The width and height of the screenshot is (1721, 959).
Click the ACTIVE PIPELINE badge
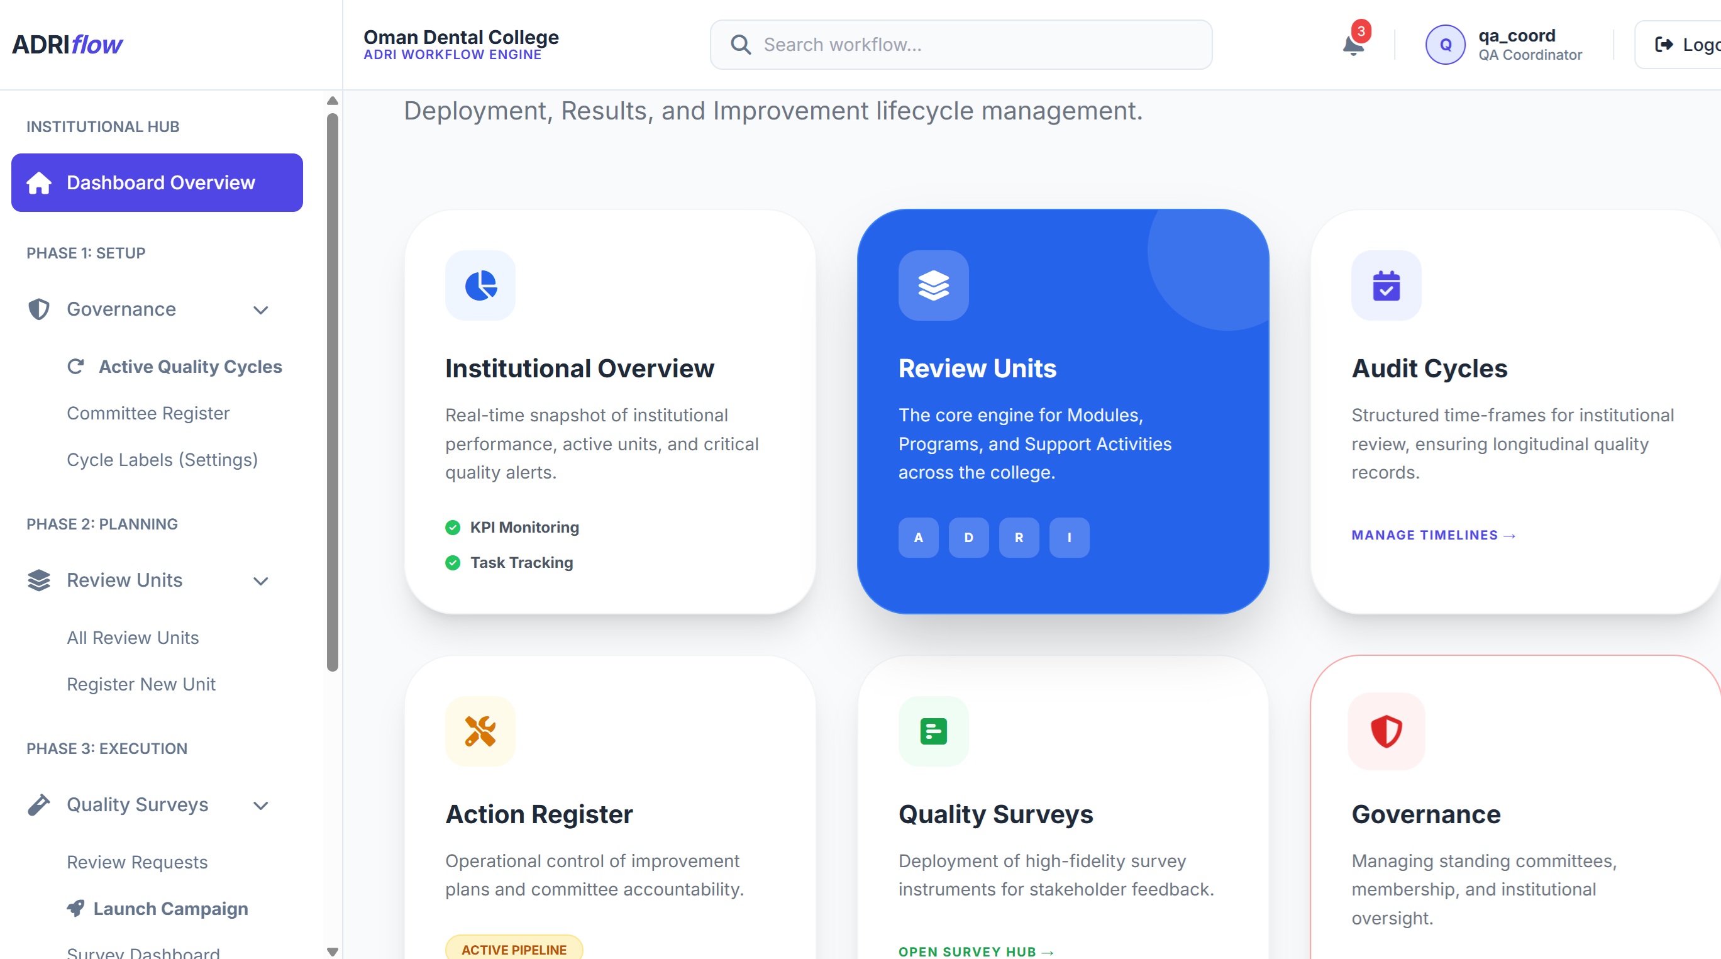pyautogui.click(x=514, y=948)
